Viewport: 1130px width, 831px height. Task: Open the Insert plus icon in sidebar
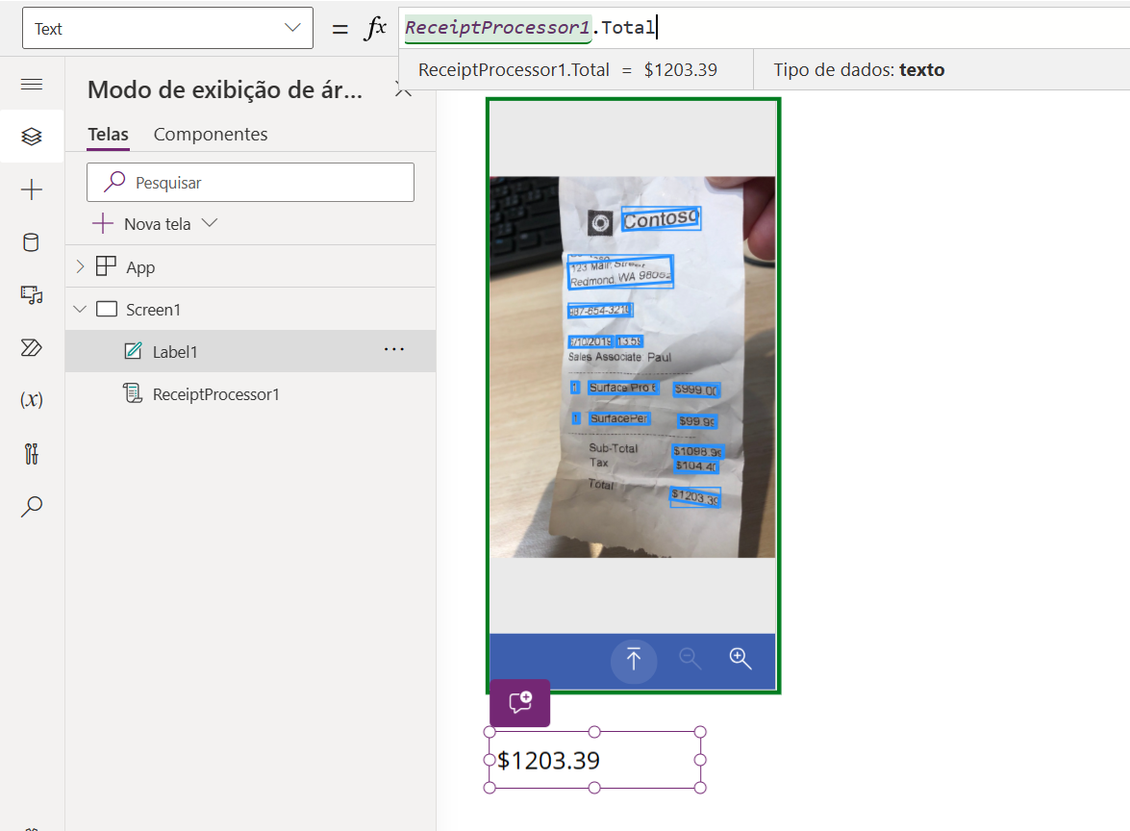coord(32,189)
